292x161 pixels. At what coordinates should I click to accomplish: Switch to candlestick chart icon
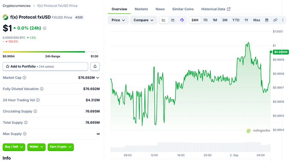[173, 20]
